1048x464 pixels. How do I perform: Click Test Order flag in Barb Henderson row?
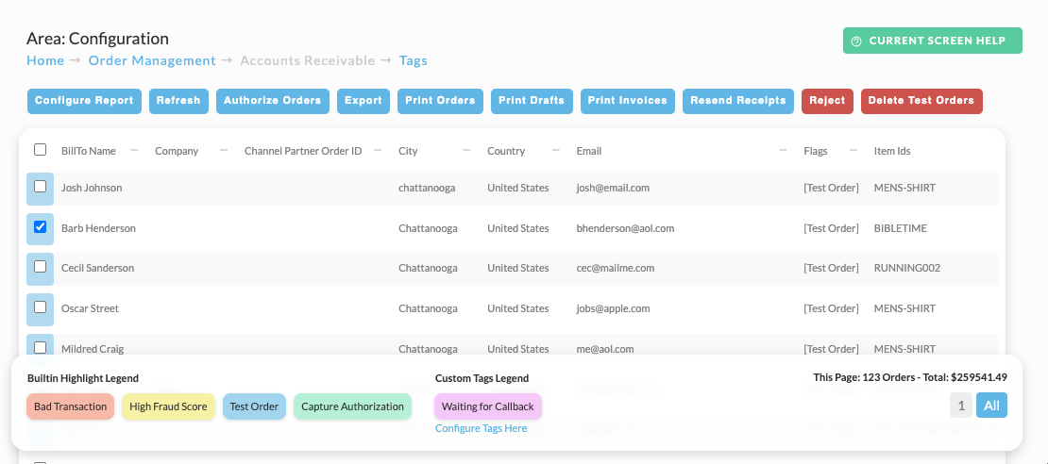click(832, 228)
